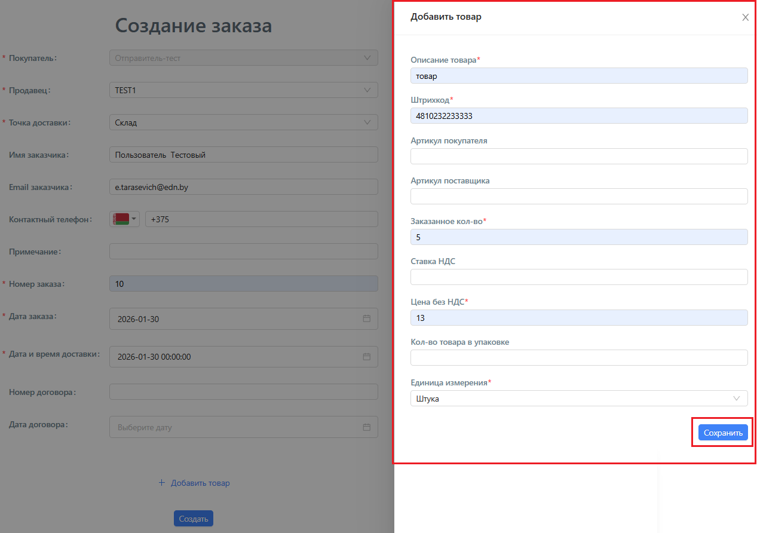This screenshot has width=757, height=533.
Task: Click the Добавить товар link
Action: [200, 483]
